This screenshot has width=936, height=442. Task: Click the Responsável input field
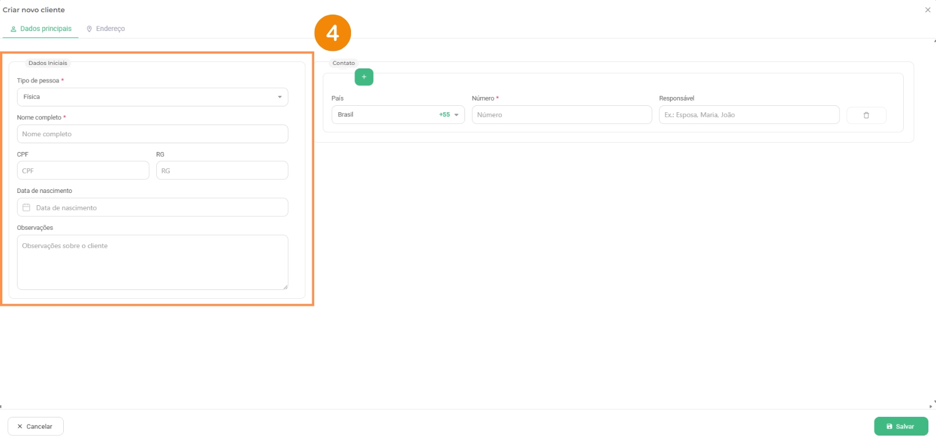click(749, 115)
